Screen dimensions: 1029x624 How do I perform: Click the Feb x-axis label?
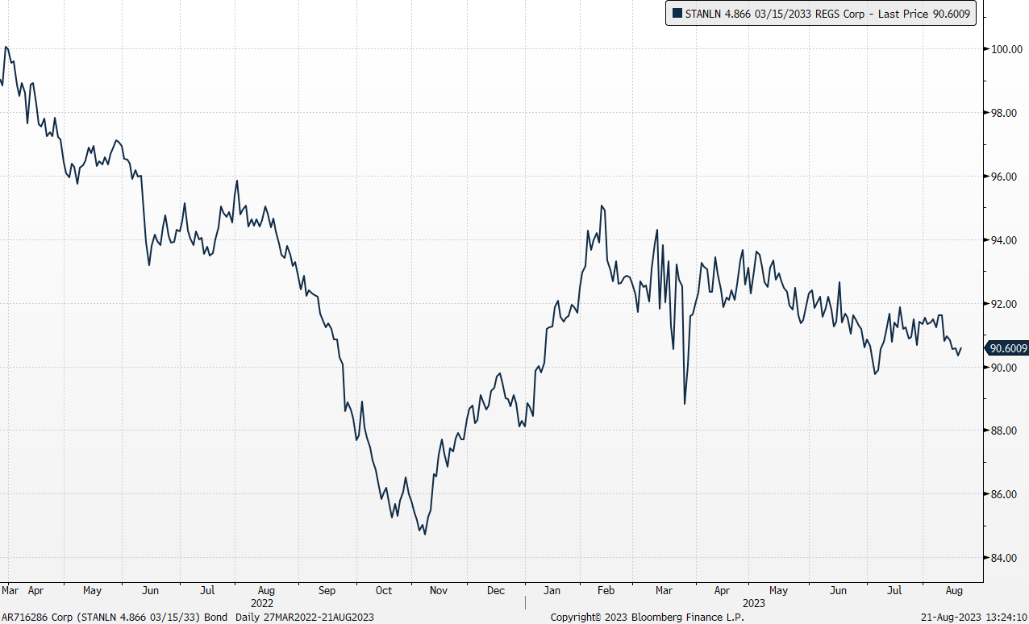click(605, 591)
